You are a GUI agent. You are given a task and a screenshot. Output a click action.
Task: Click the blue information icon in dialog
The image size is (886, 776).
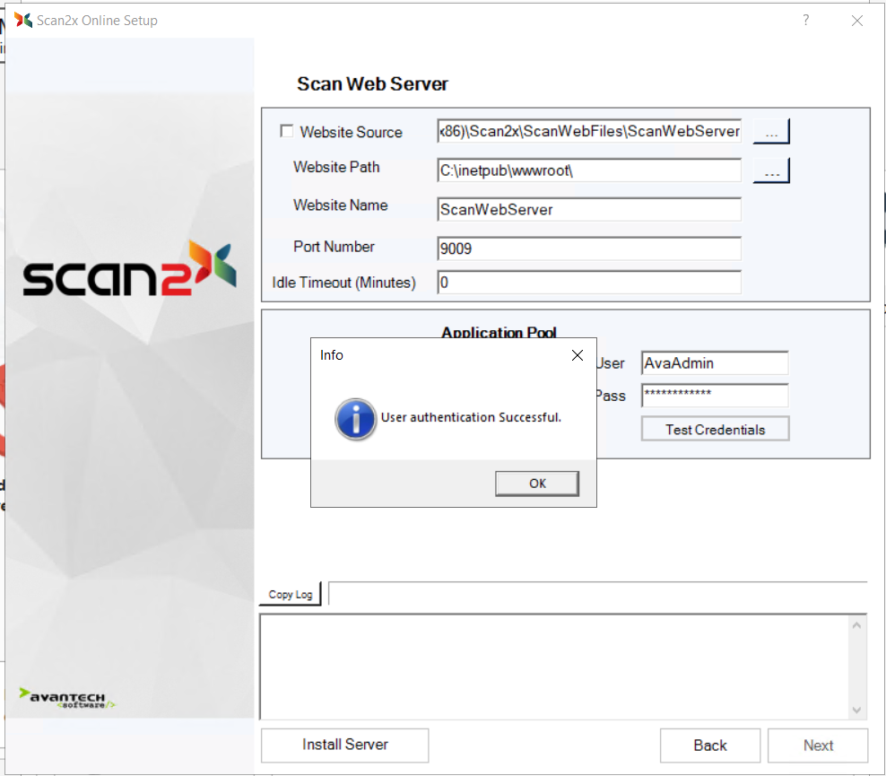(355, 419)
